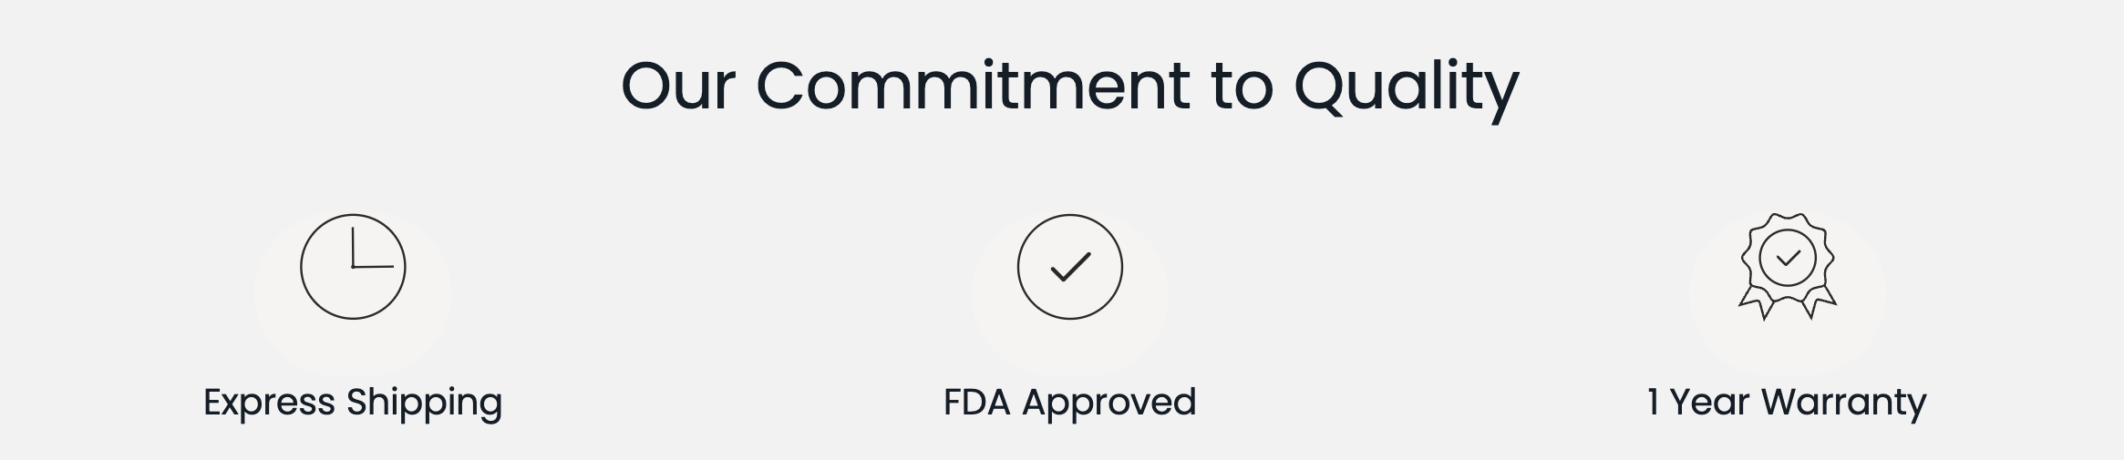Image resolution: width=2124 pixels, height=460 pixels.
Task: Select the word Shipping under the clock
Action: [x=425, y=404]
